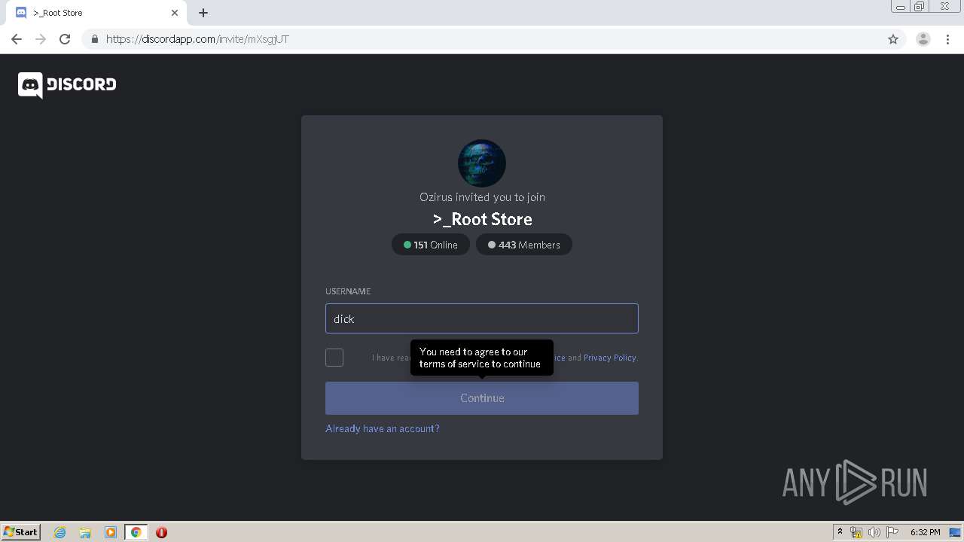Open the Privacy Policy link
This screenshot has width=964, height=542.
[x=609, y=358]
